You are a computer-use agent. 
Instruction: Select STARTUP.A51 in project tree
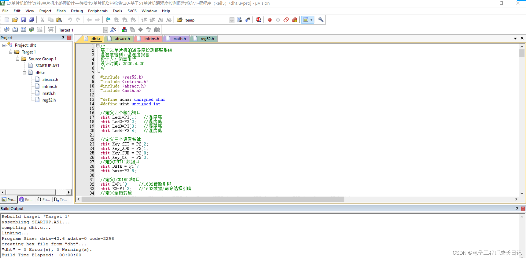(x=47, y=66)
